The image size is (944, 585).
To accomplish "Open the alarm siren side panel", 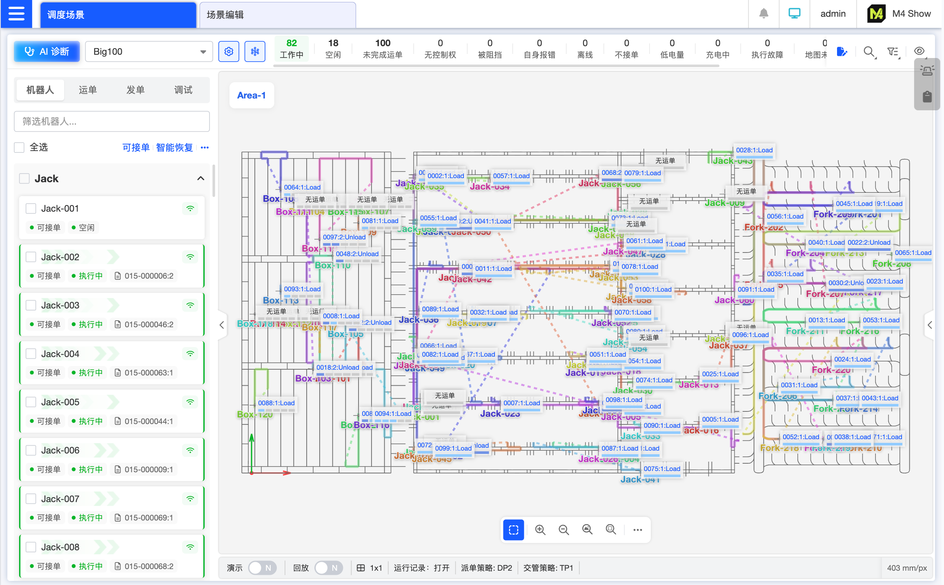I will coord(927,71).
